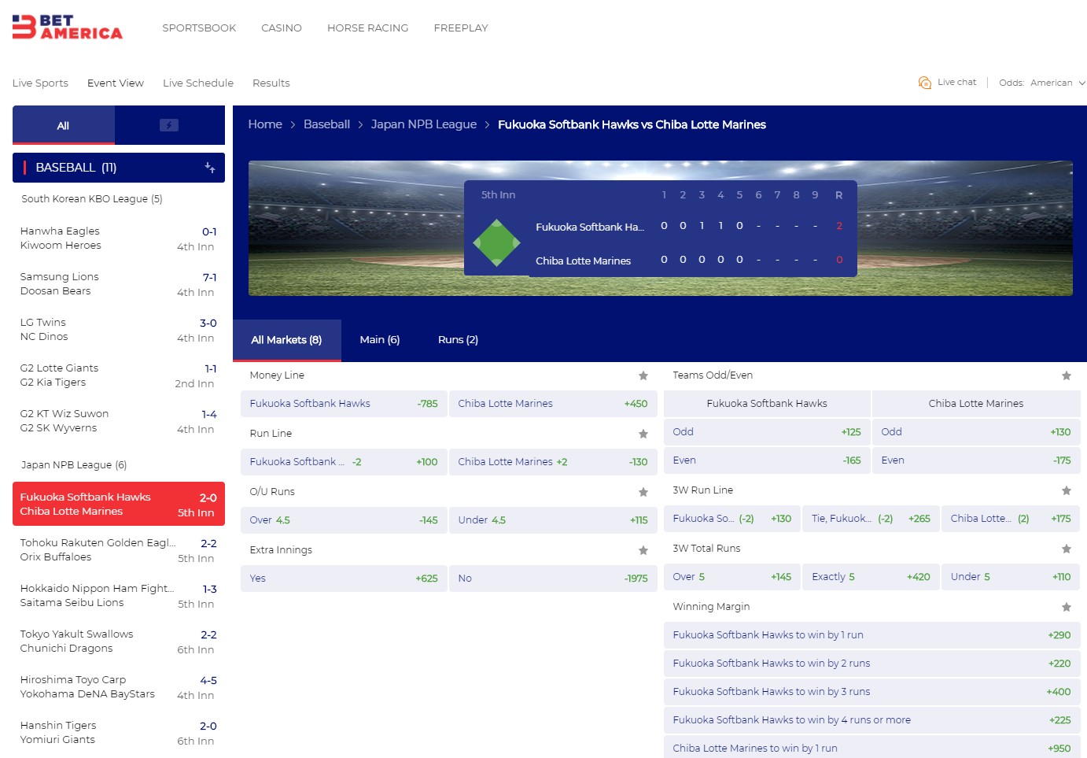Bet Hawks win by 4 runs or more
Viewport: 1087px width, 758px height.
[x=872, y=720]
